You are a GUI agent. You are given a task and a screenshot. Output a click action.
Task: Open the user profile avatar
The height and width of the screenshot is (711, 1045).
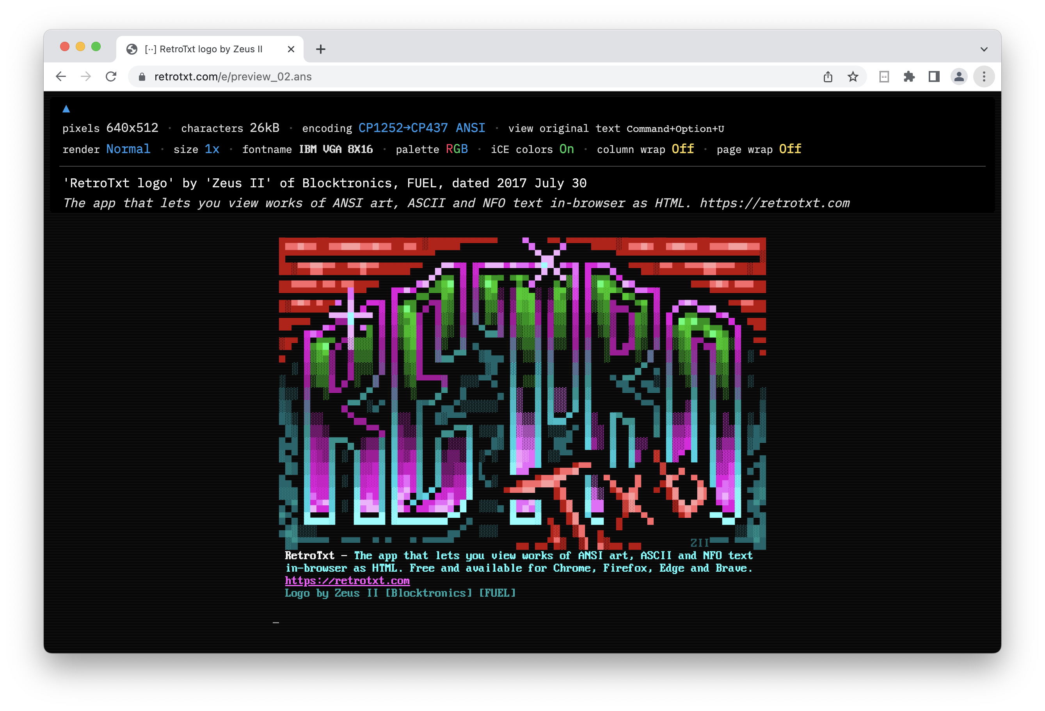pos(959,77)
